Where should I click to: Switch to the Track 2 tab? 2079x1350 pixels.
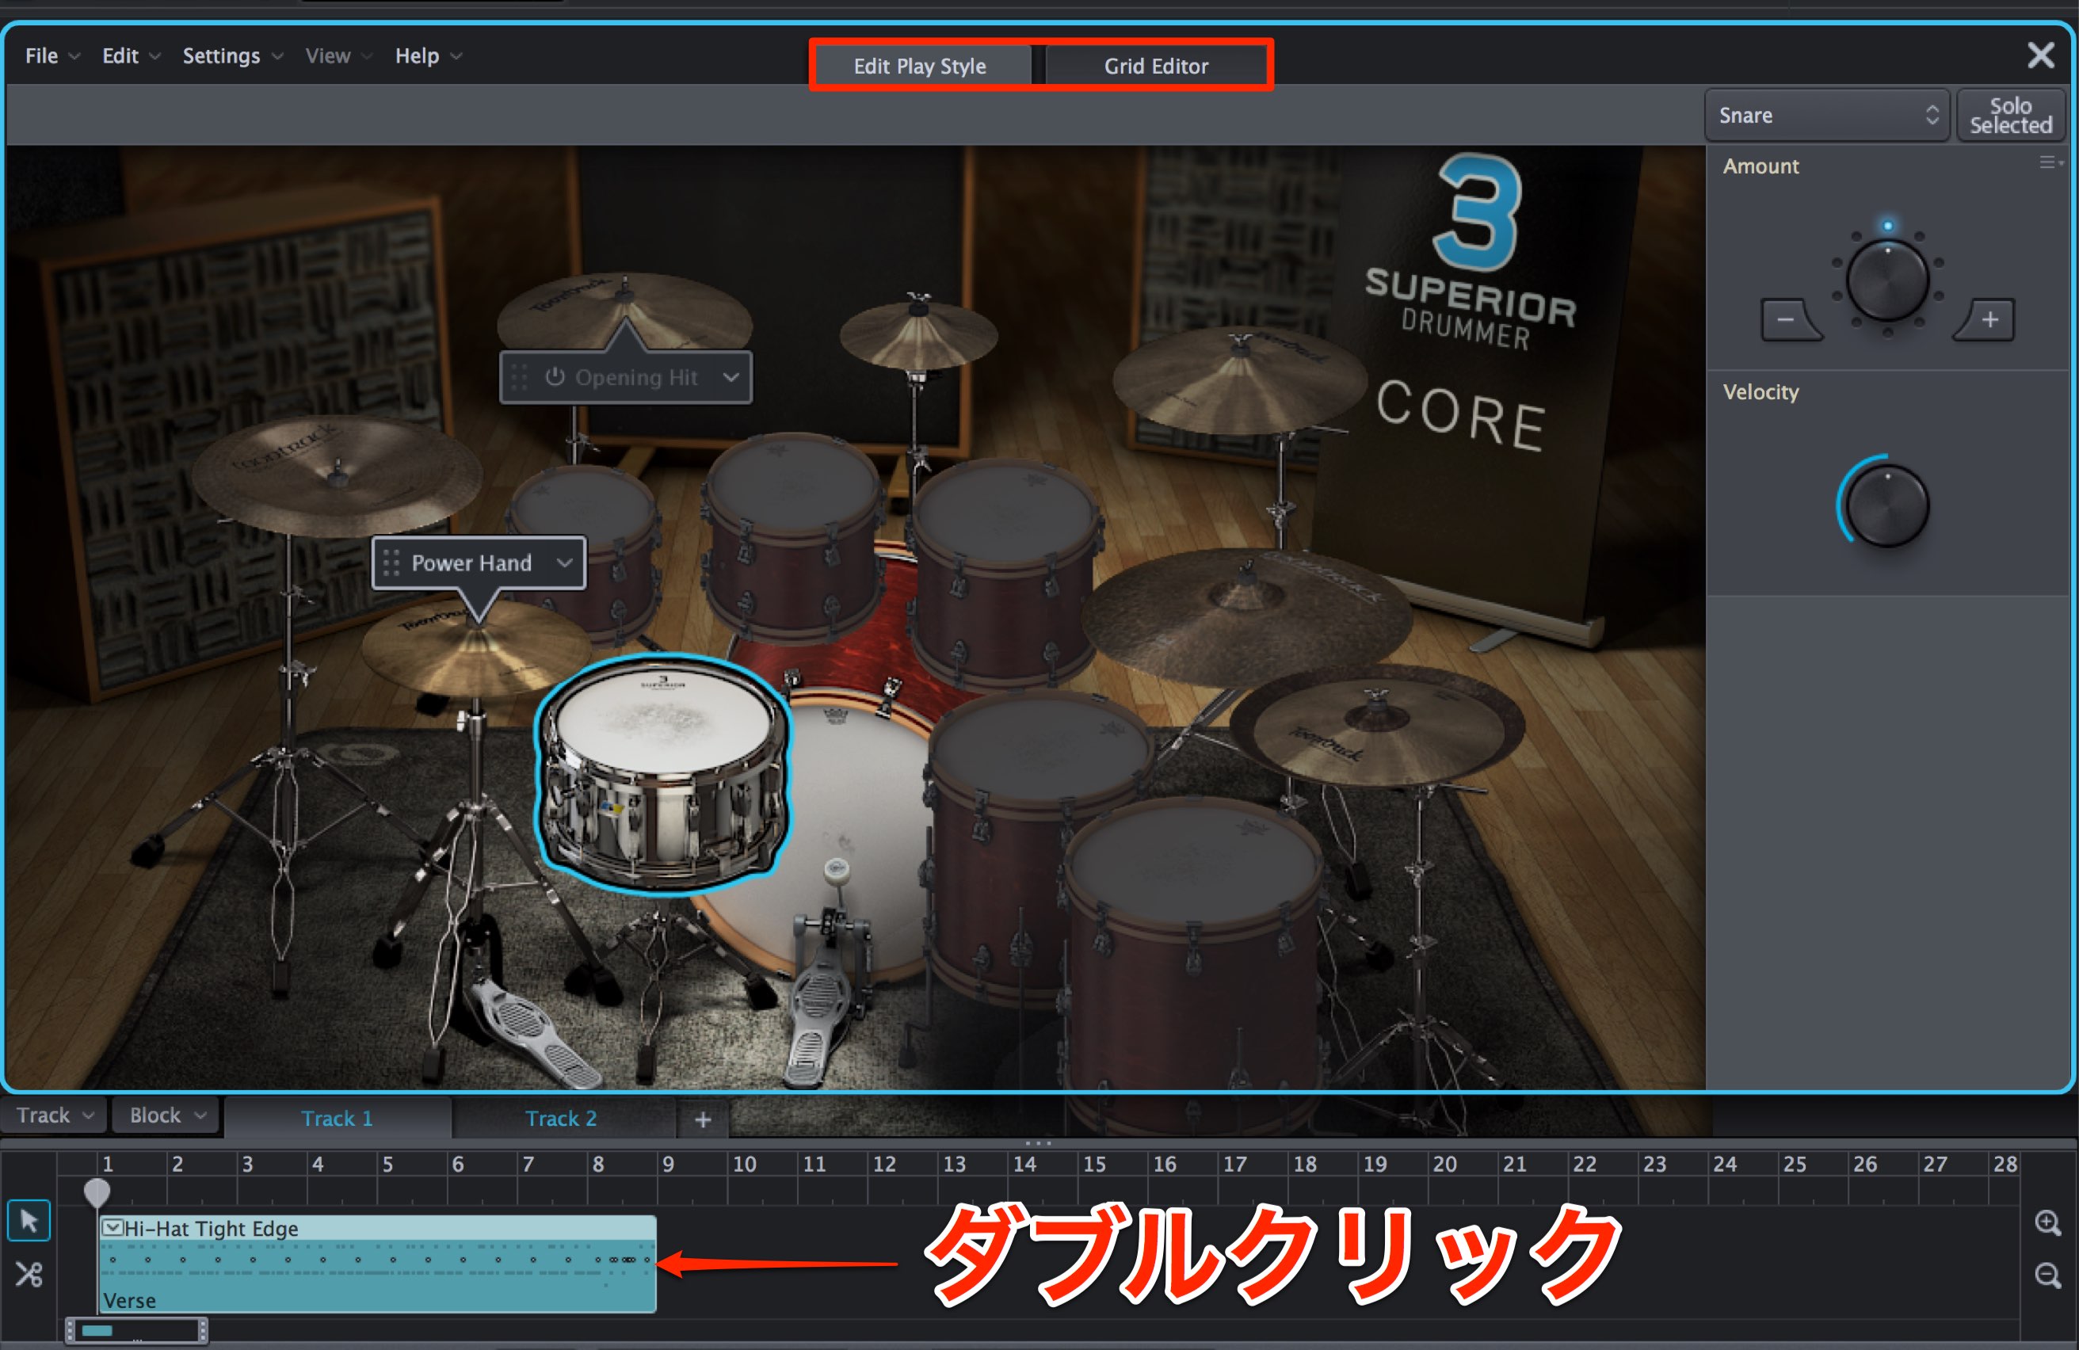point(561,1119)
